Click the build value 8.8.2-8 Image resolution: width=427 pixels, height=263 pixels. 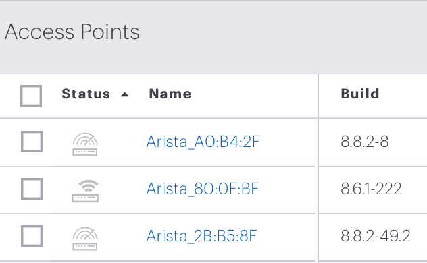pyautogui.click(x=365, y=142)
